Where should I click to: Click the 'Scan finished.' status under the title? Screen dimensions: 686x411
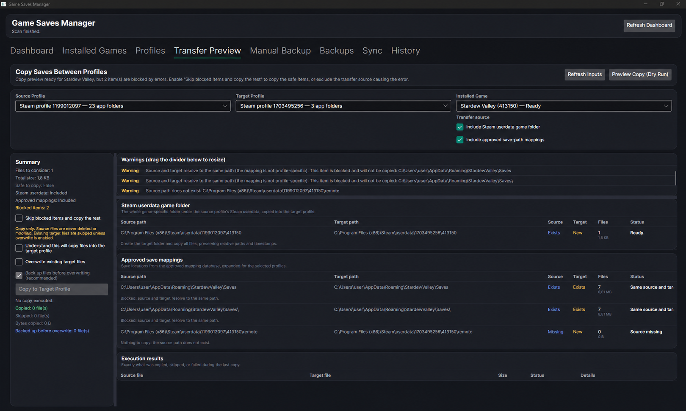[26, 31]
